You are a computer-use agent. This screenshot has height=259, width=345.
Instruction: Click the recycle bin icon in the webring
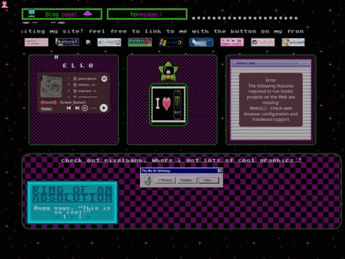[148, 180]
